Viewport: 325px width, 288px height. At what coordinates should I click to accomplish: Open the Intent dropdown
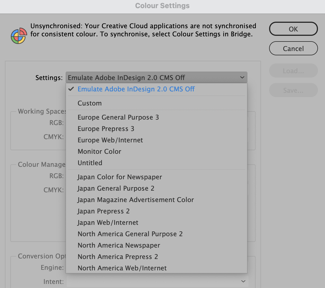157,281
